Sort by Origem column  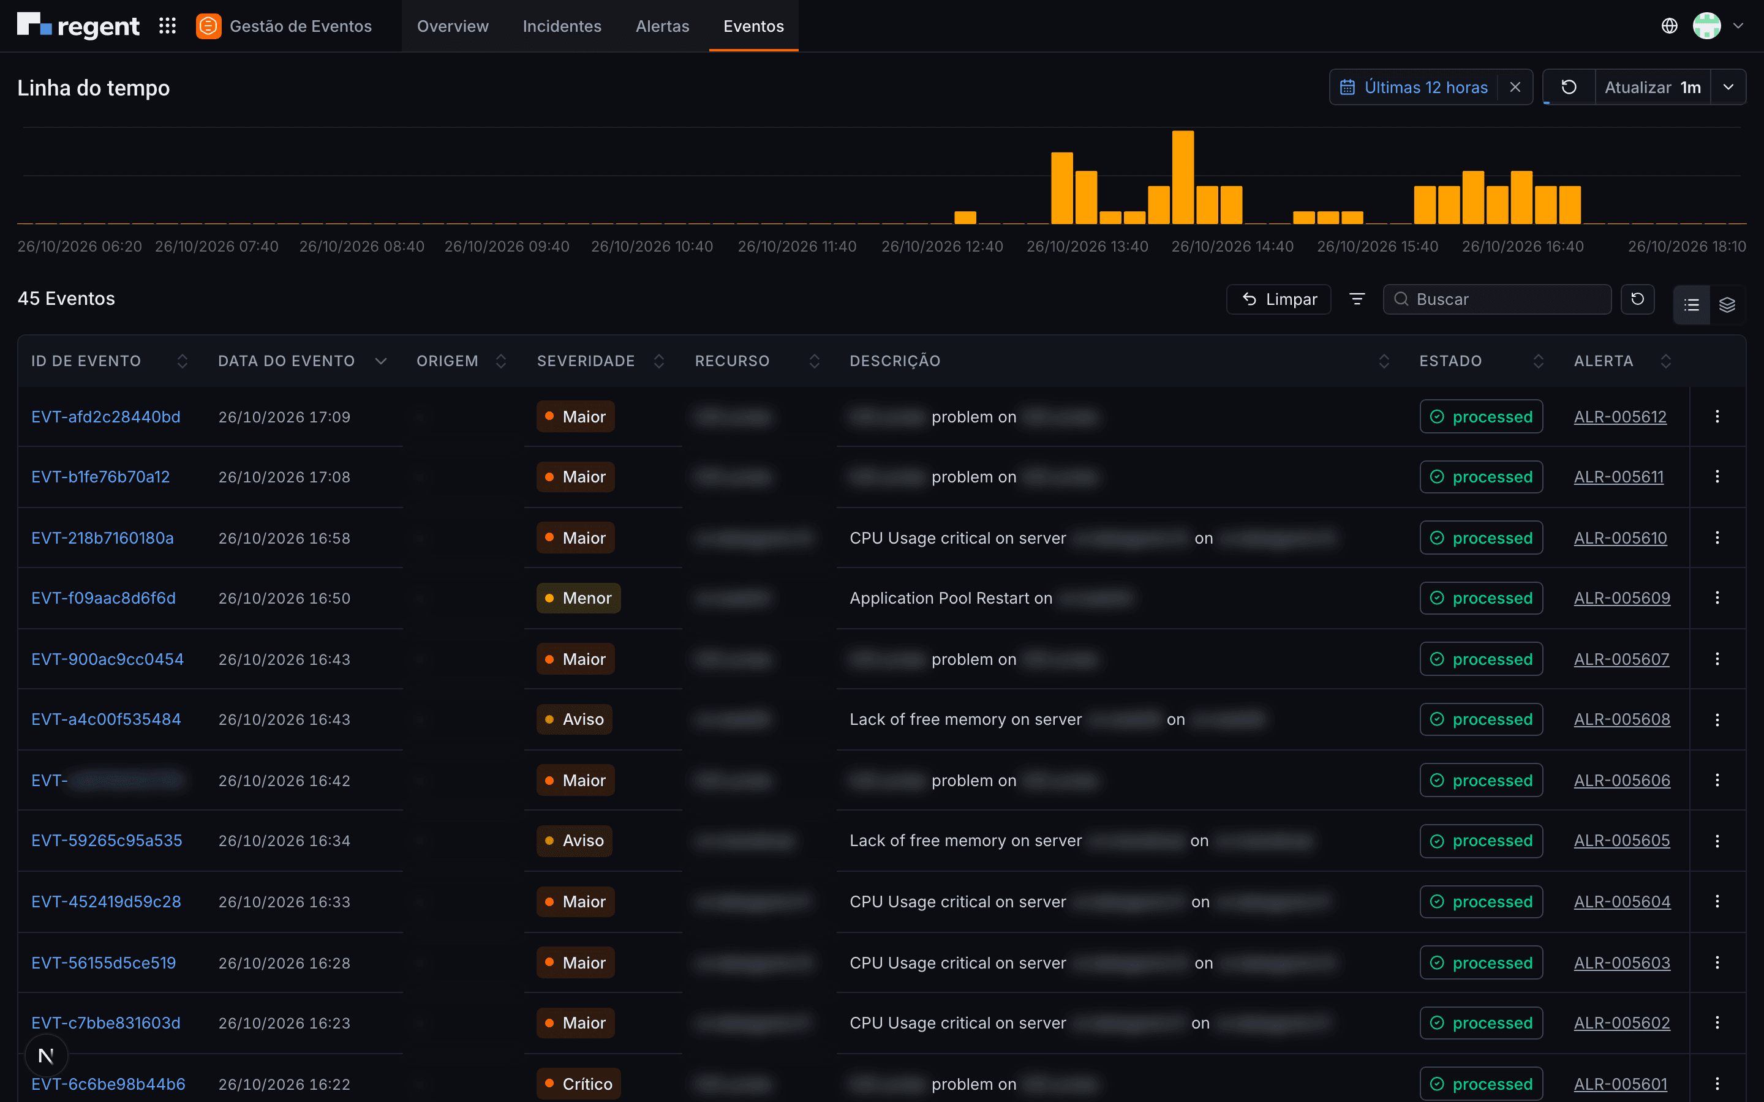(501, 361)
